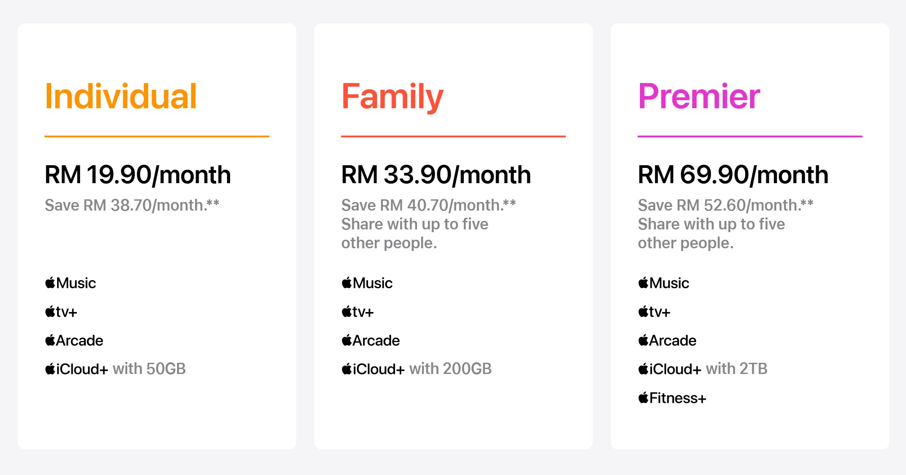Select the Apple Arcade logo in Individual plan
This screenshot has height=475, width=906.
point(74,340)
